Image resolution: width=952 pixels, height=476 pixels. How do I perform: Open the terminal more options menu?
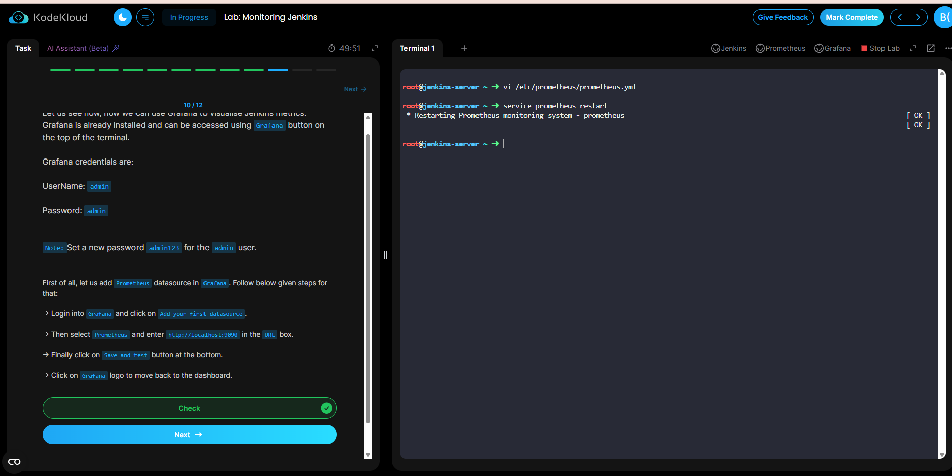tap(948, 48)
